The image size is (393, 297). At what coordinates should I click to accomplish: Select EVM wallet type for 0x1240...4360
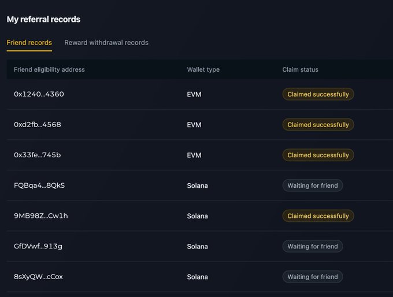[194, 95]
